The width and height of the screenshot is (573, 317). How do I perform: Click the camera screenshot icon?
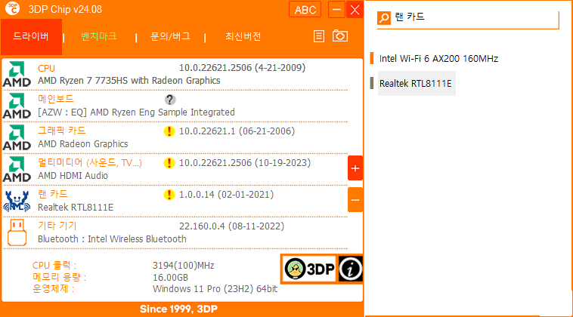tap(340, 35)
